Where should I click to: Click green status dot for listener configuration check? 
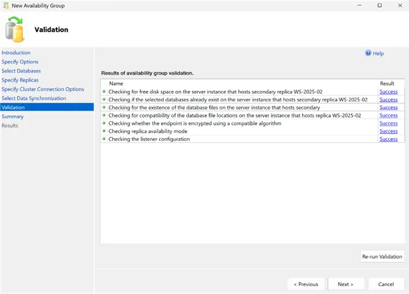tap(104, 138)
